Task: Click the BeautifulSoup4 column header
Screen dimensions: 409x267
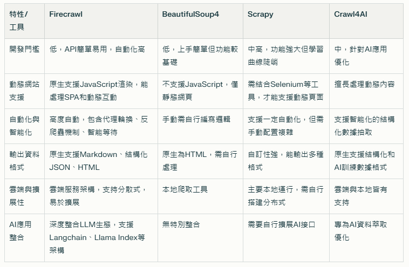Action: point(189,15)
